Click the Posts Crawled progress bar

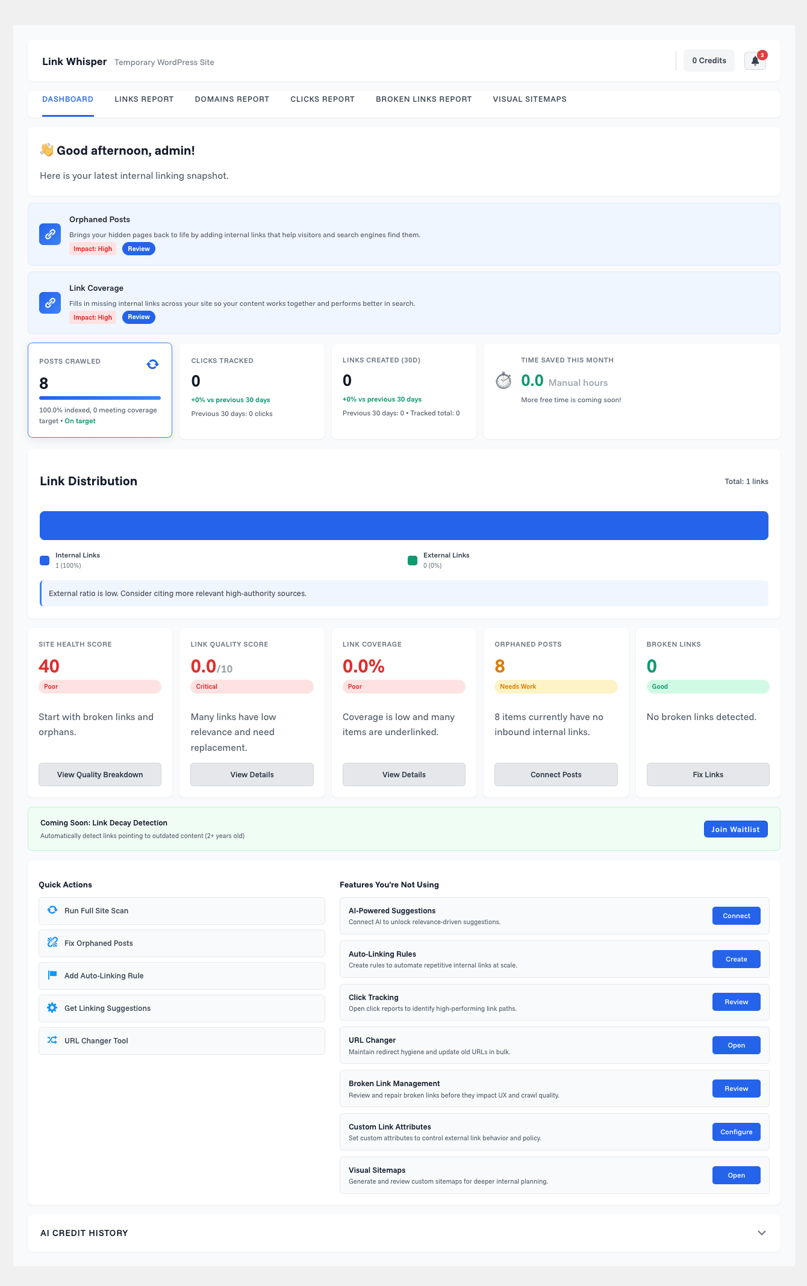click(x=100, y=398)
